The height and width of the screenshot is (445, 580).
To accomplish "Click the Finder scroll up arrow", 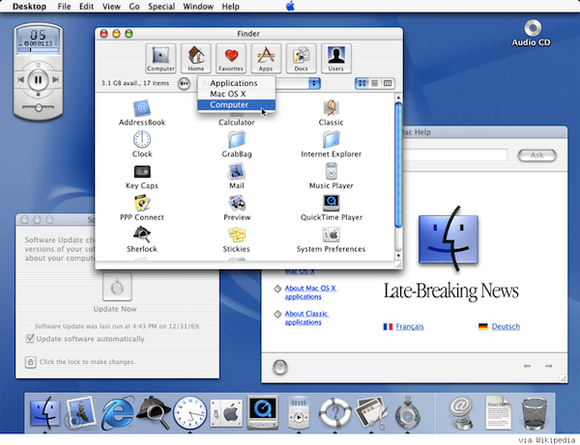I will tap(398, 97).
